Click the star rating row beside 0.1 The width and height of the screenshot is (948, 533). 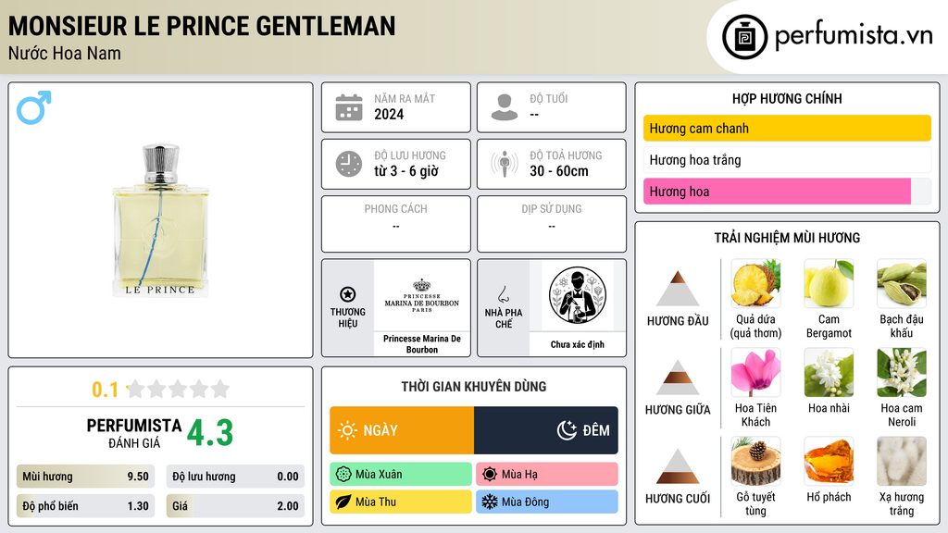(178, 389)
